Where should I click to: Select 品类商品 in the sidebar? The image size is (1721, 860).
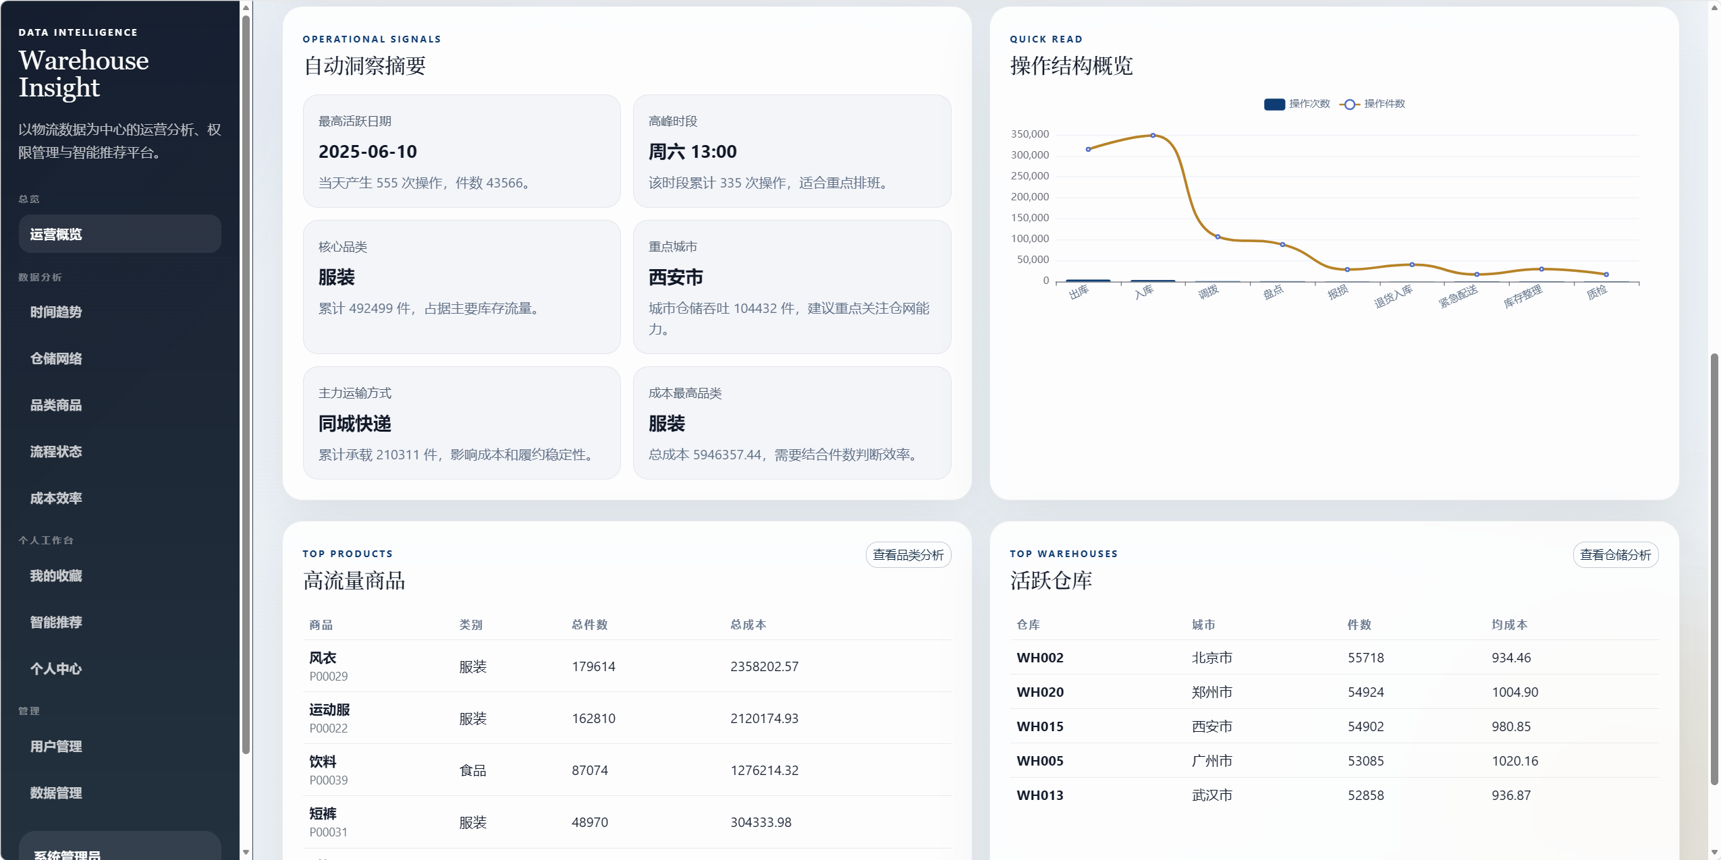tap(56, 405)
